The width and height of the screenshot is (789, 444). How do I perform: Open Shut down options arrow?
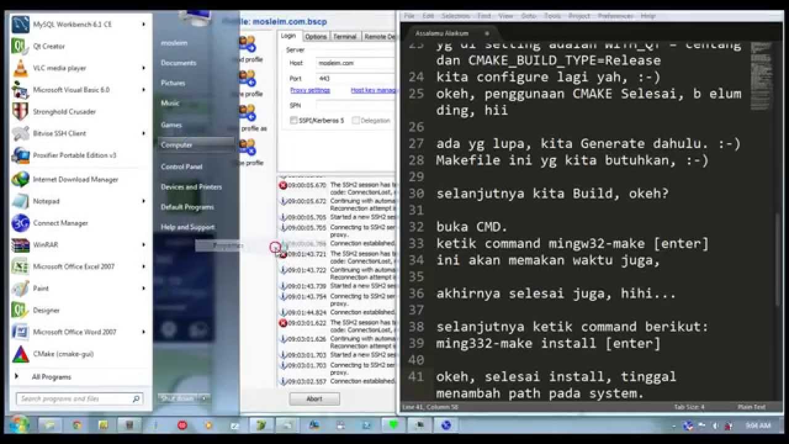pos(204,398)
